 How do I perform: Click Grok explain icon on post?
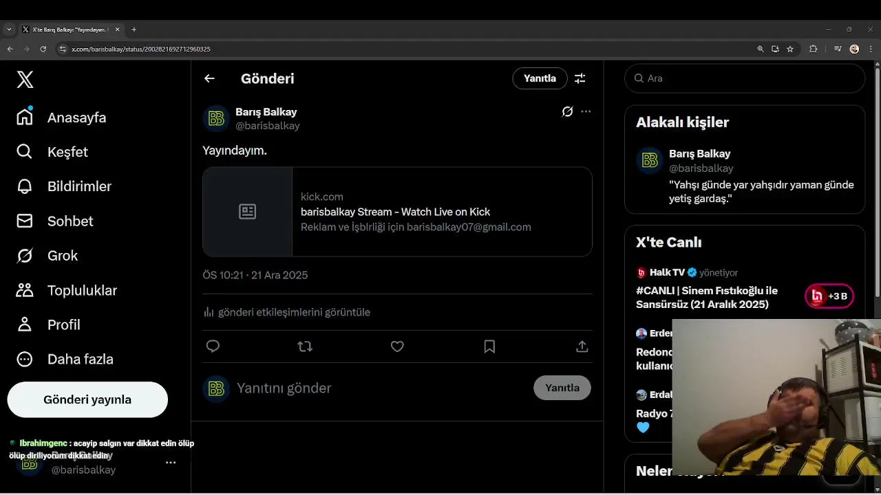click(567, 111)
